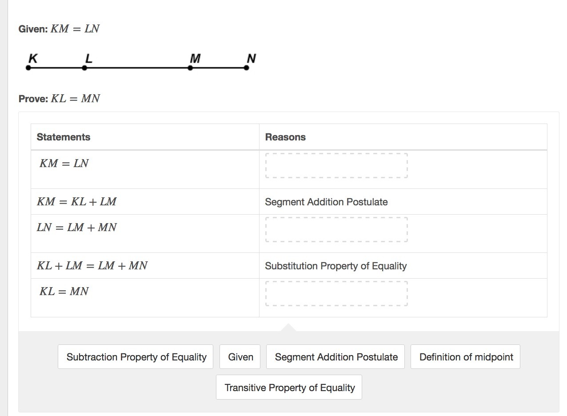Click the Reasons column header
Viewport: 567px width, 416px height.
[x=285, y=137]
